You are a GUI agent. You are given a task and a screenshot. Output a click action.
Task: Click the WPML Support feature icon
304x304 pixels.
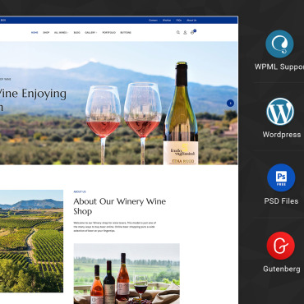[x=279, y=44]
